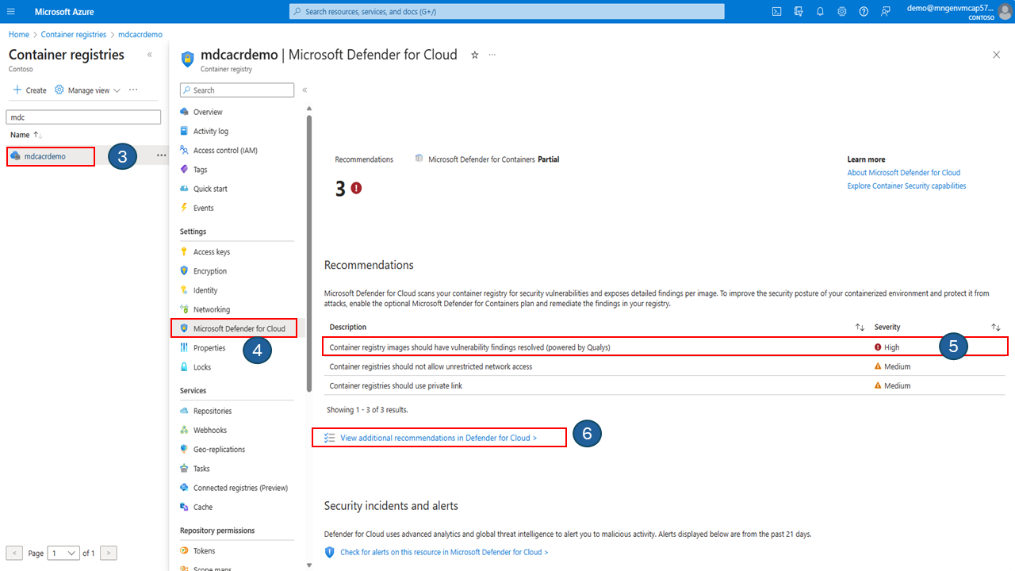The image size is (1015, 571).
Task: Click the filter field containing mdc
Action: (83, 117)
